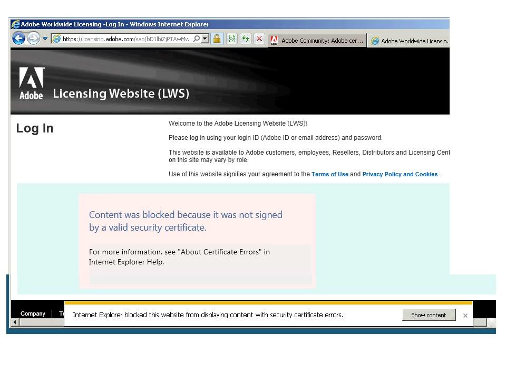The height and width of the screenshot is (380, 506).
Task: Click the "Content was blocked" message
Action: click(186, 221)
